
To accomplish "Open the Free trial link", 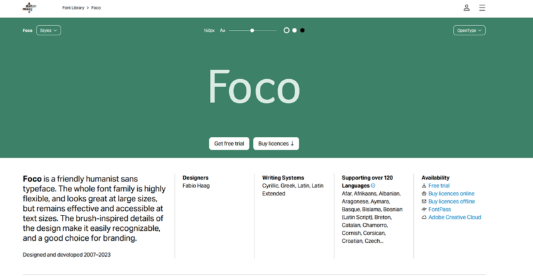I will pyautogui.click(x=439, y=186).
